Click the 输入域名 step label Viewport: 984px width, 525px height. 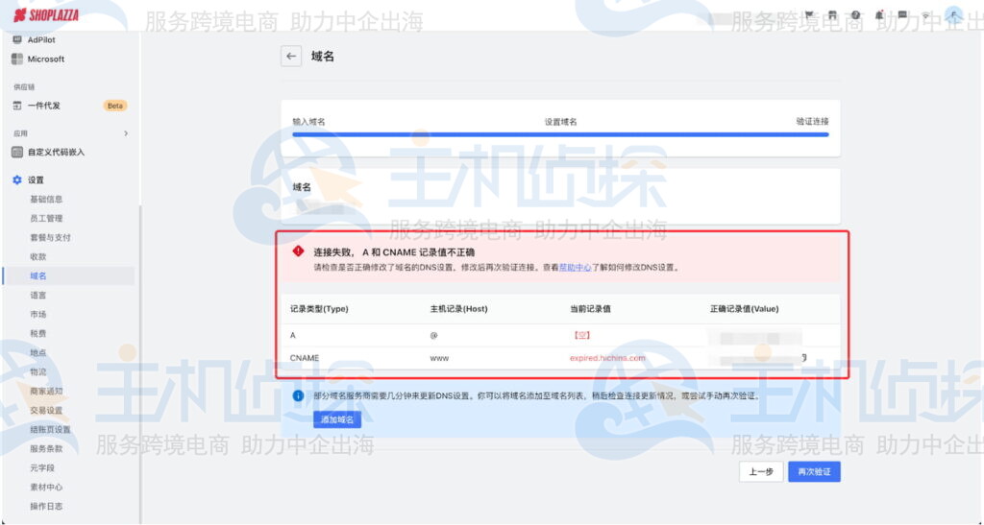pos(308,122)
